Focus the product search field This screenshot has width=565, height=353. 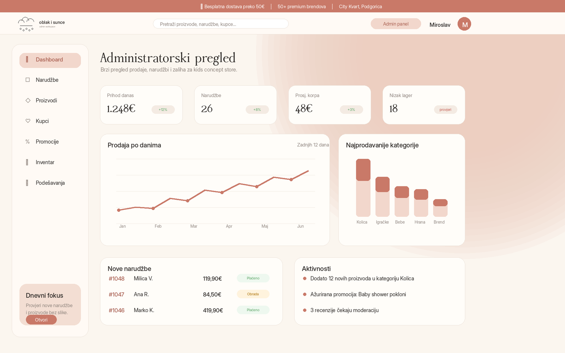tap(221, 24)
